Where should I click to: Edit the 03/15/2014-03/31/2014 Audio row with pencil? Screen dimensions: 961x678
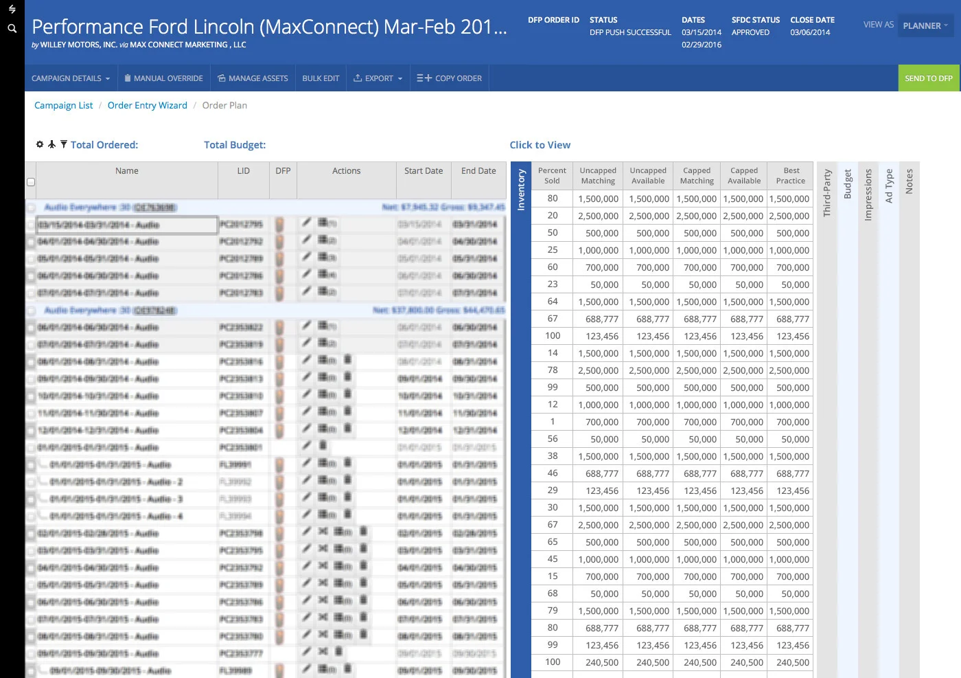click(306, 222)
